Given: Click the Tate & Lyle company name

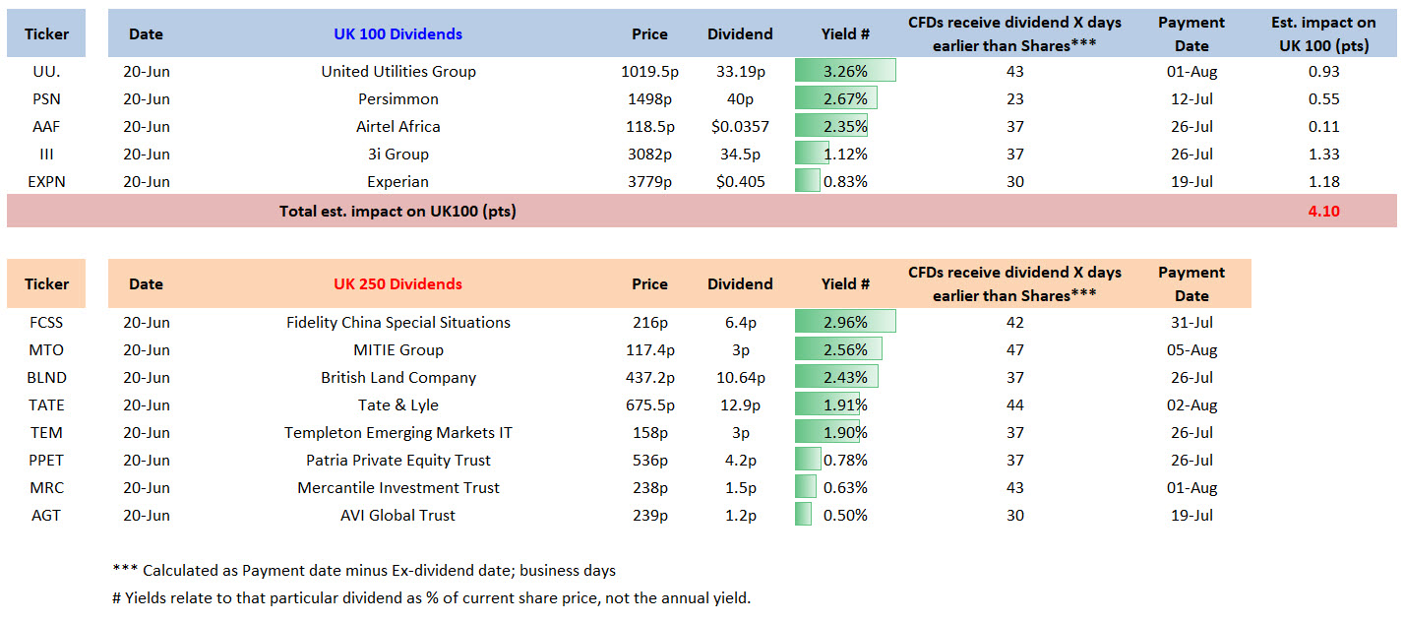Looking at the screenshot, I should pyautogui.click(x=398, y=405).
